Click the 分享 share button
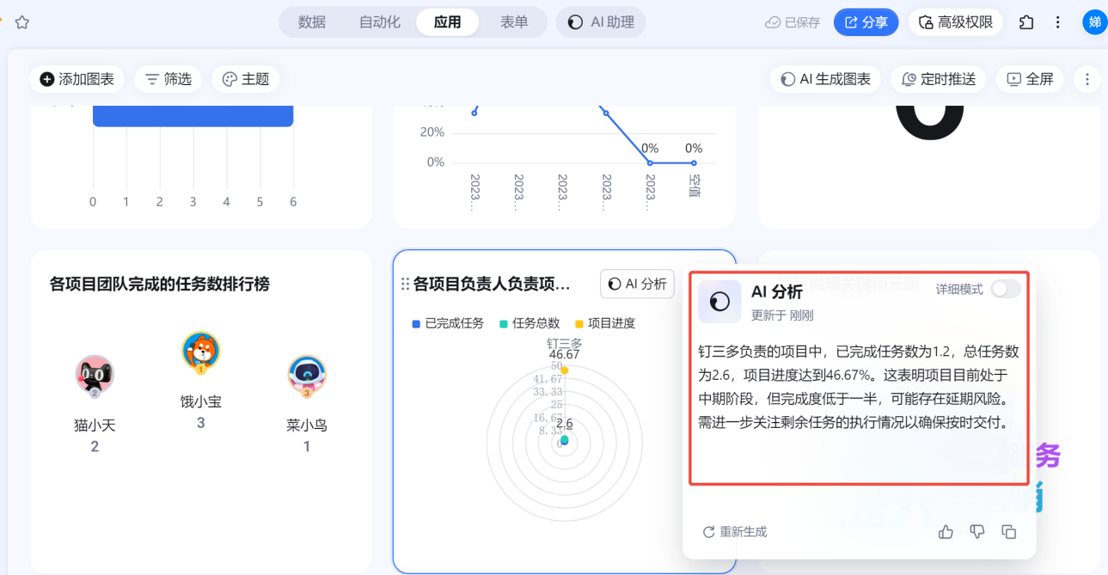 [866, 22]
